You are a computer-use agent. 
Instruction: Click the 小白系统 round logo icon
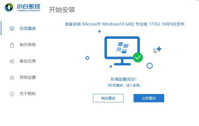point(9,7)
